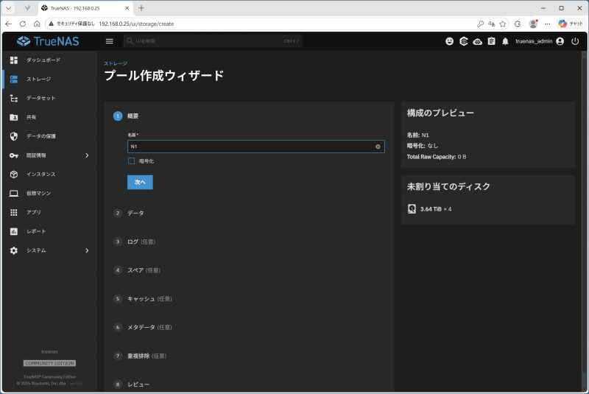Click the TrueNAS Connect cloud icon

pyautogui.click(x=477, y=41)
